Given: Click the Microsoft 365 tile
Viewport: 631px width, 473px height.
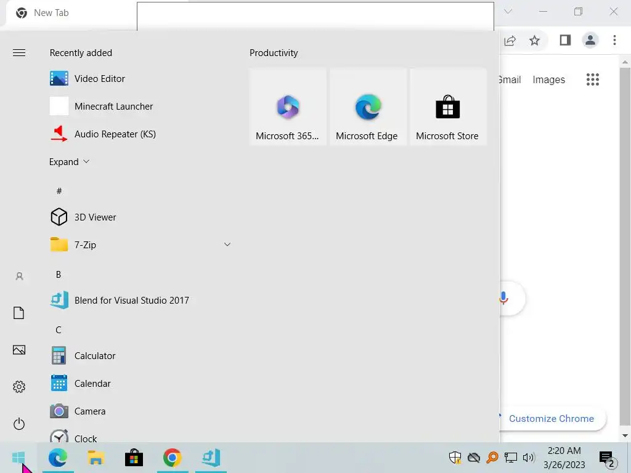Looking at the screenshot, I should 287,107.
